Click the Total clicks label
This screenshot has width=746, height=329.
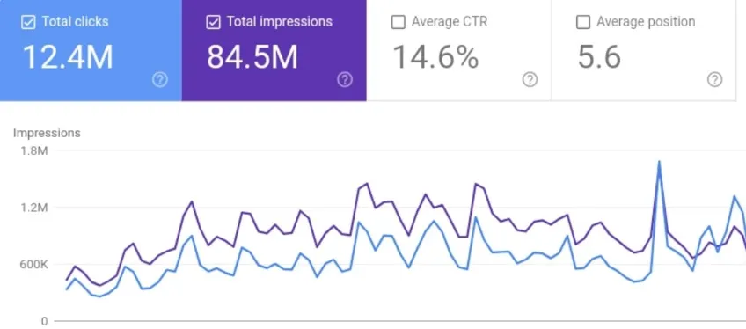[75, 21]
